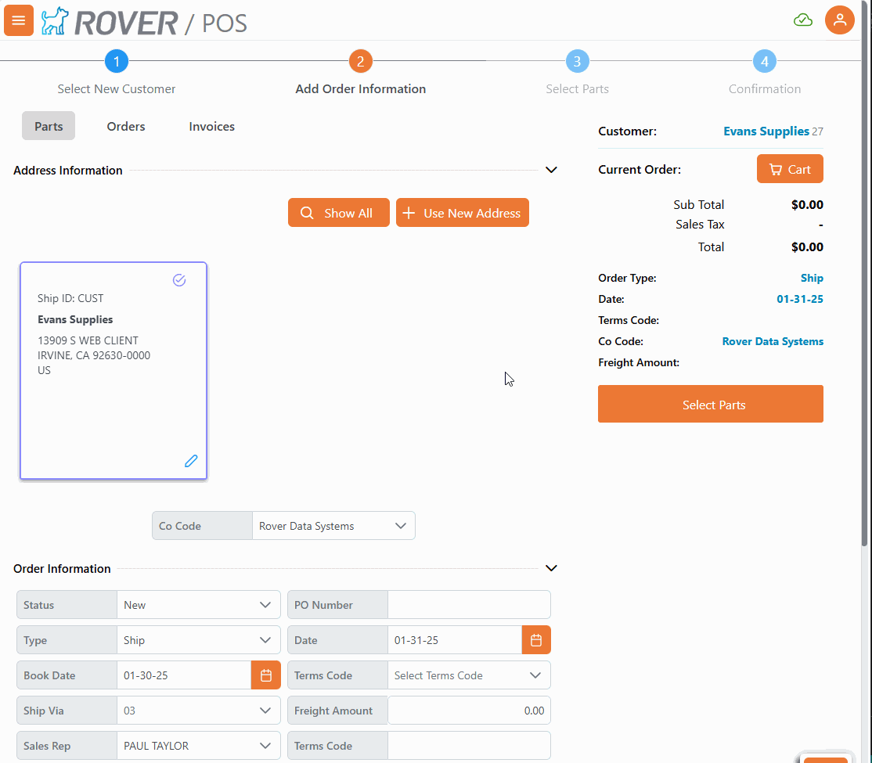
Task: Go to step 1 Select New Customer
Action: point(117,61)
